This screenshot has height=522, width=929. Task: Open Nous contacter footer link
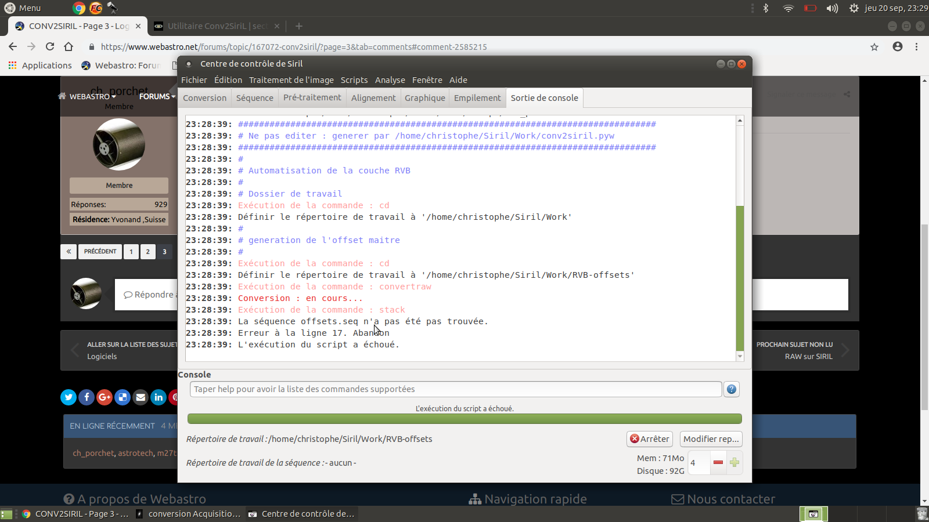point(723,499)
